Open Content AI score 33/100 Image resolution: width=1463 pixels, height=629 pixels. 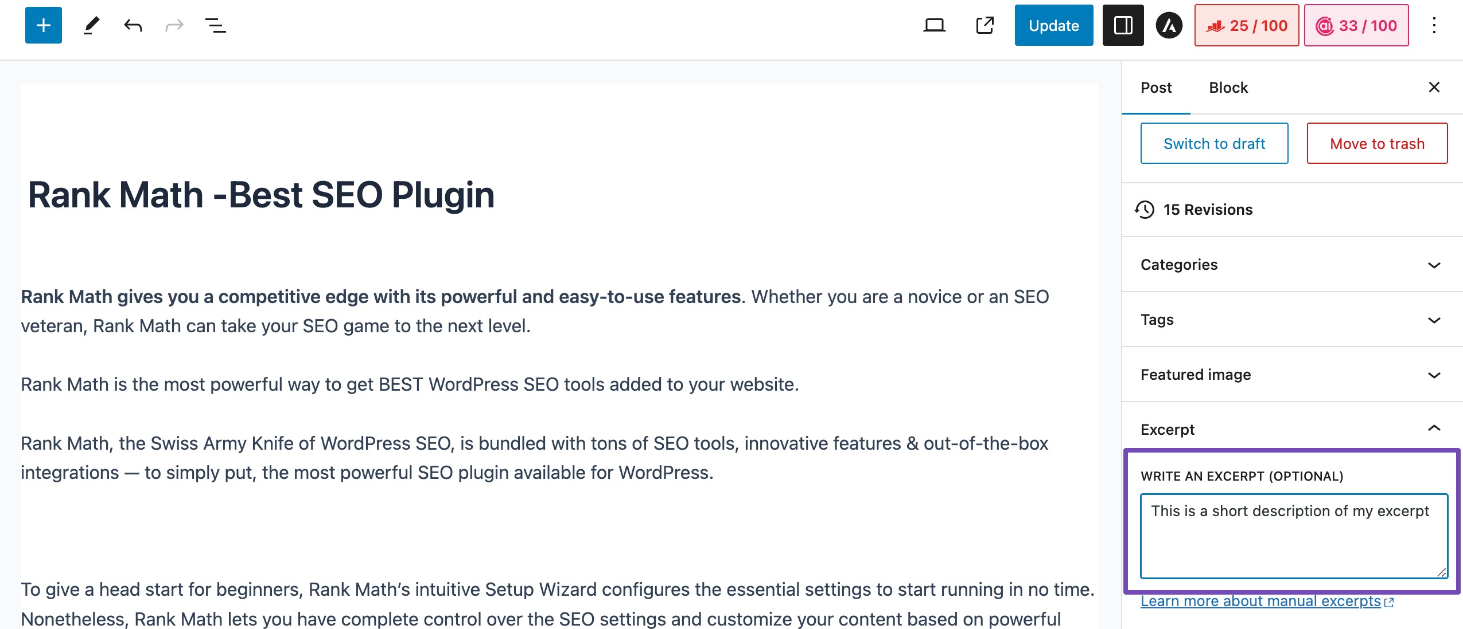1356,25
